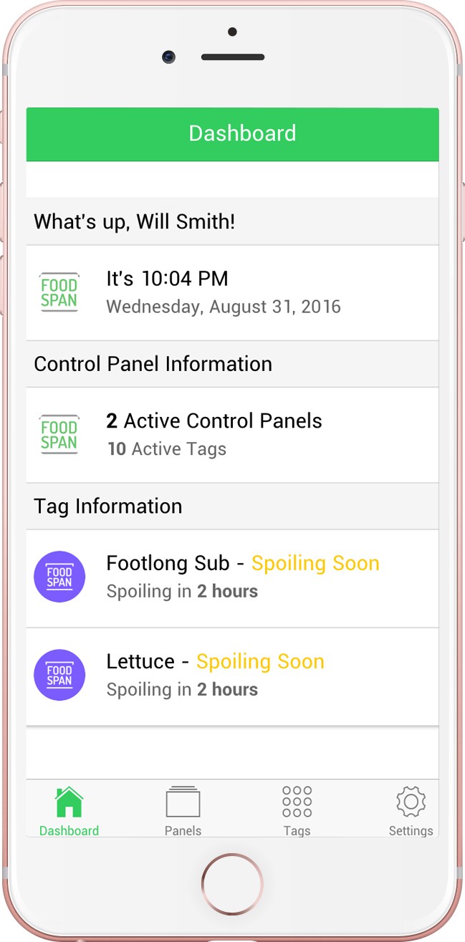Select the Lettuce tag entry
This screenshot has height=942, width=465.
[x=232, y=675]
